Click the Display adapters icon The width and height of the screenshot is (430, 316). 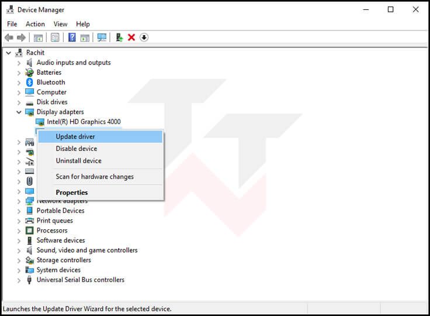[x=29, y=112]
